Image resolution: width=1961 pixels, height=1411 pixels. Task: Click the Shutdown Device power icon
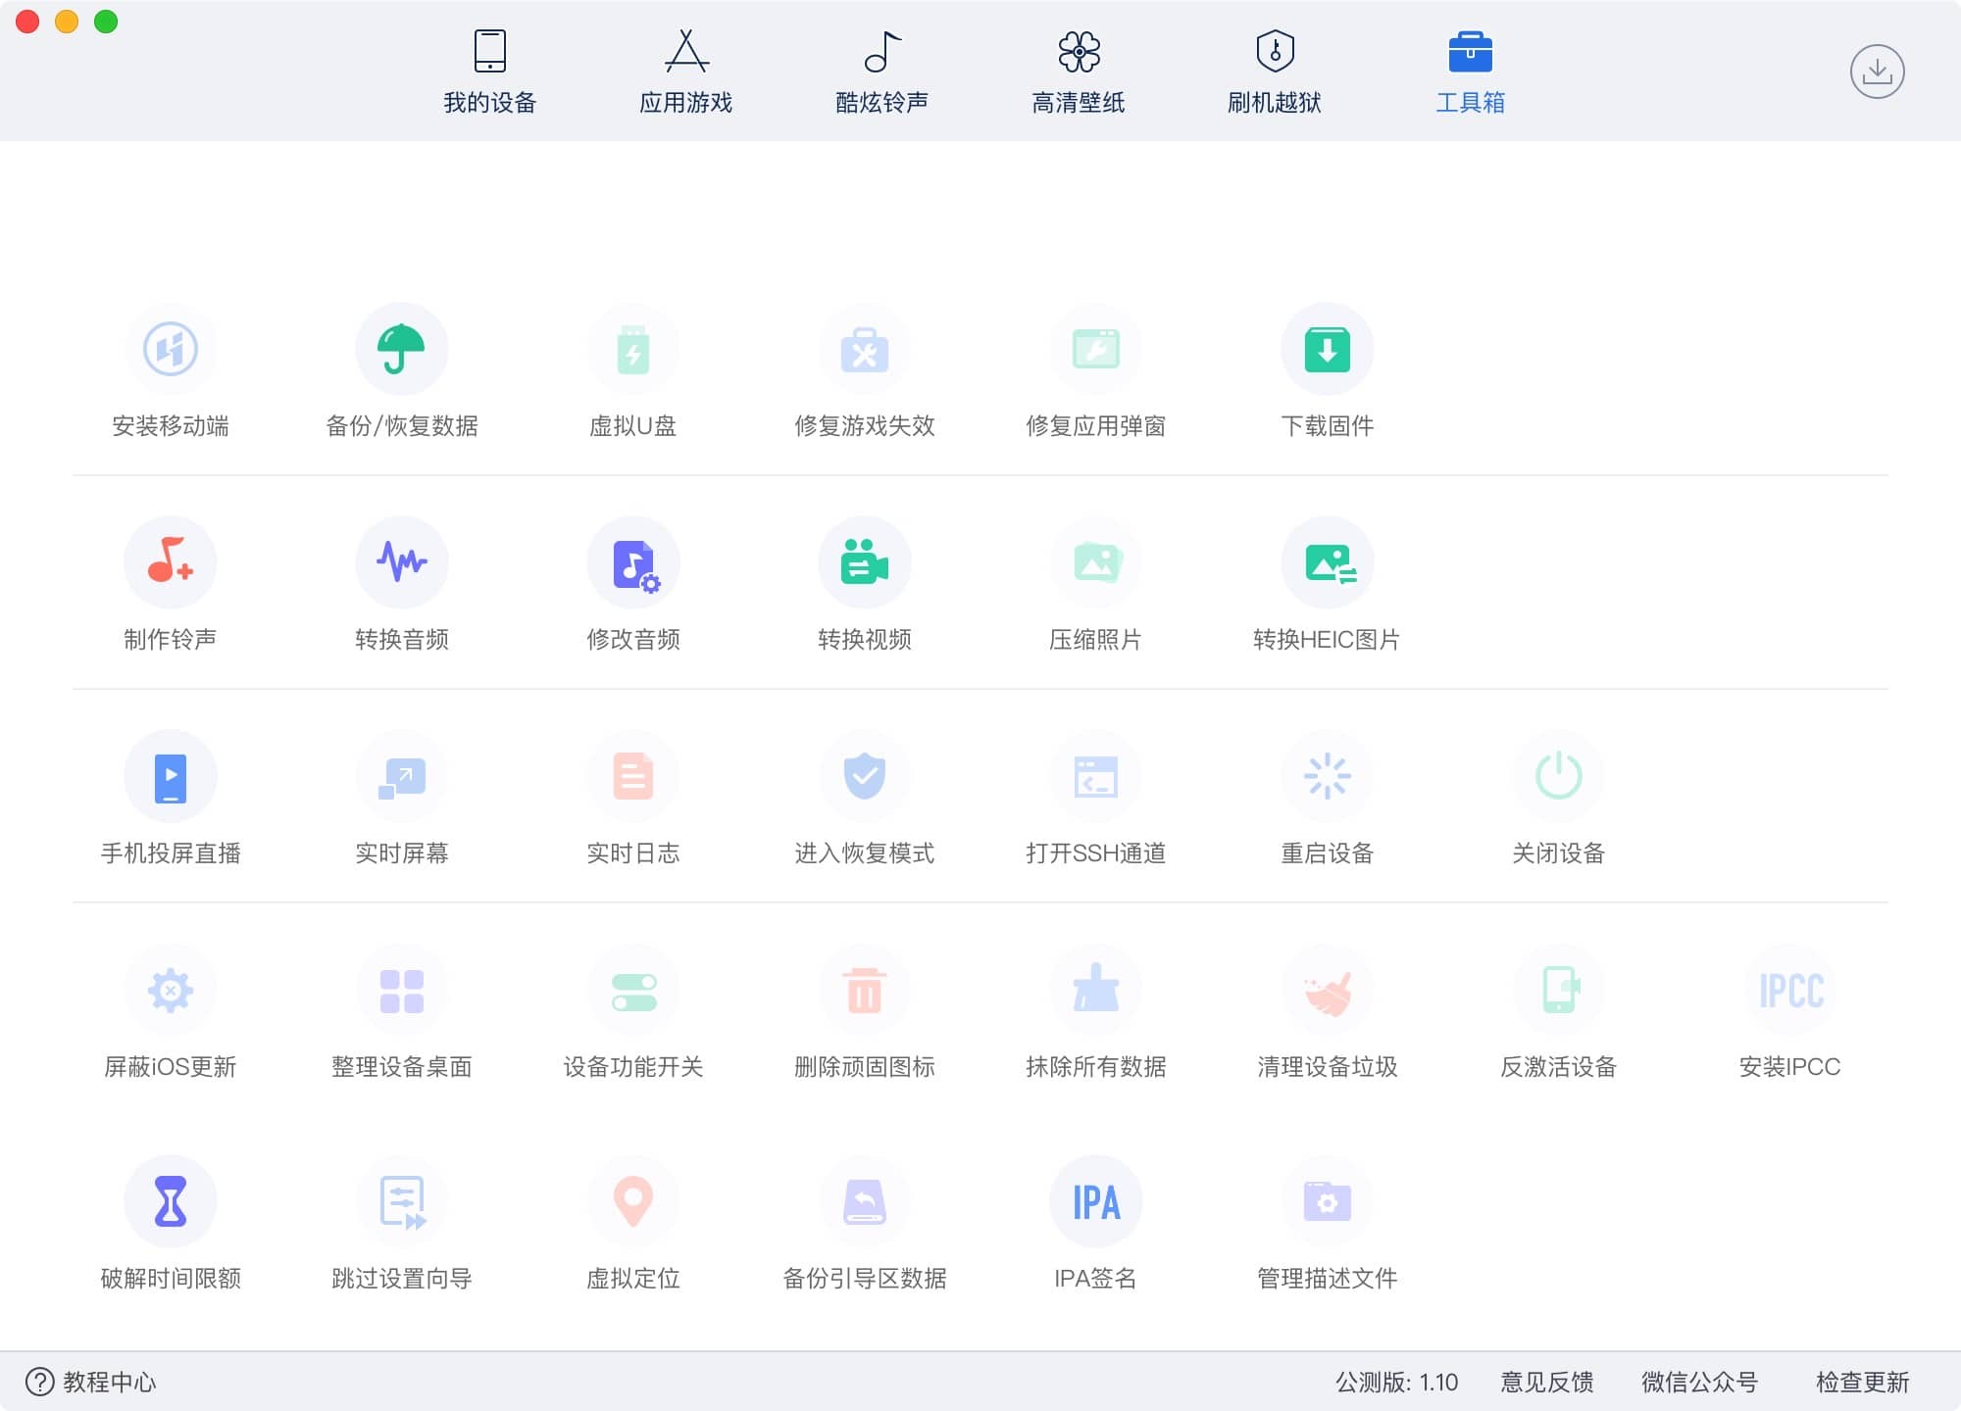(1558, 776)
